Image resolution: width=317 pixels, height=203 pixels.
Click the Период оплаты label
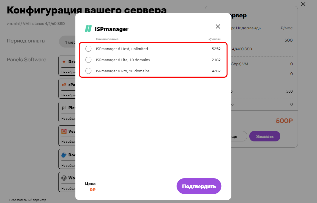click(26, 41)
